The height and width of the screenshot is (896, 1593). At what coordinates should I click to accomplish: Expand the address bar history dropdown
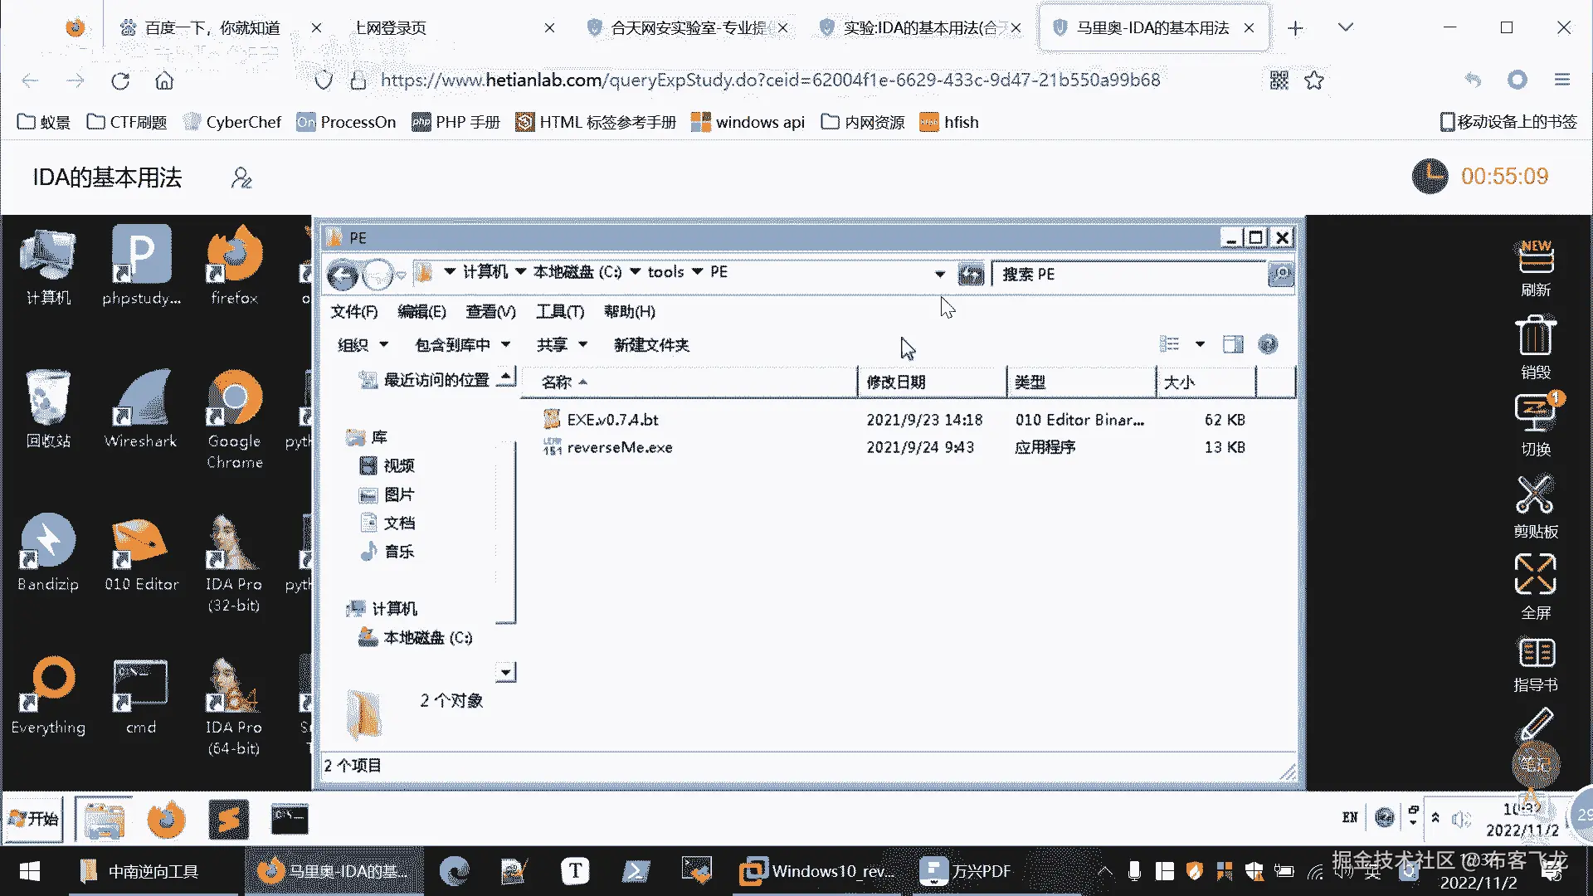(x=939, y=274)
